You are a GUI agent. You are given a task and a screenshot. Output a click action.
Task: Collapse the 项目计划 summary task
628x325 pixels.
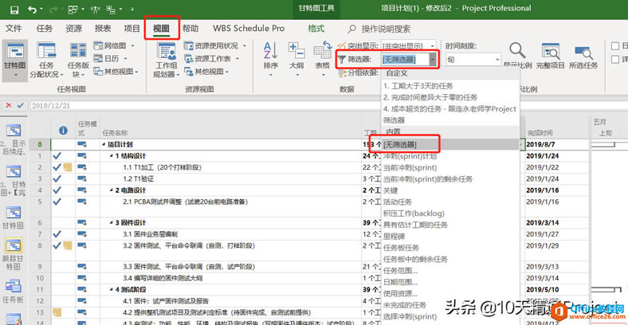point(104,145)
